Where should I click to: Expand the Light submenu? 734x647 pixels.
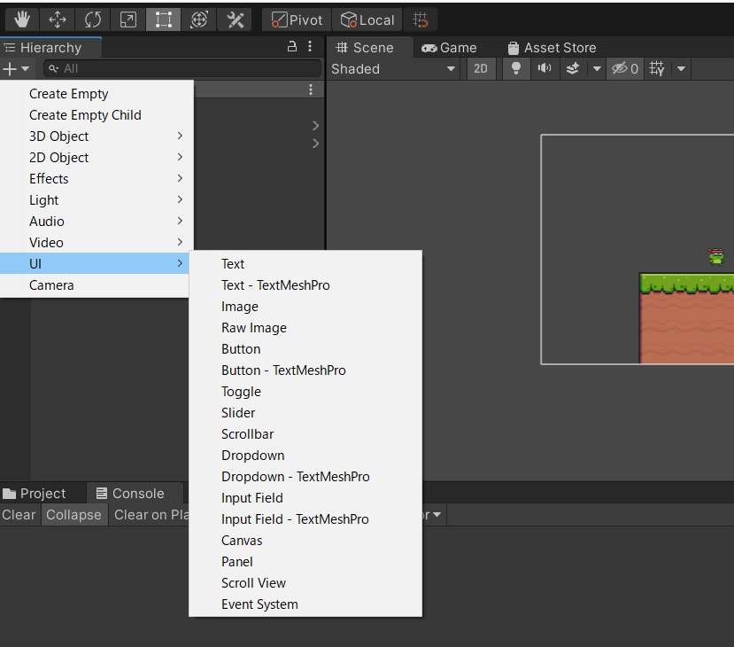click(x=97, y=200)
